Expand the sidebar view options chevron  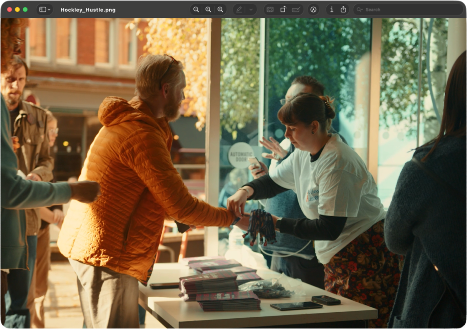click(x=49, y=10)
